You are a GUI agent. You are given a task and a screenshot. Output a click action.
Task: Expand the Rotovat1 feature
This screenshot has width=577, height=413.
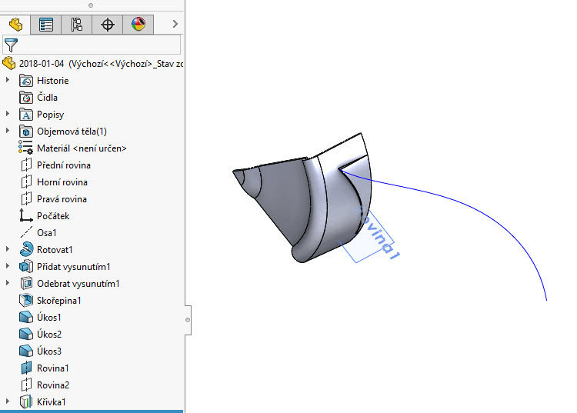tap(8, 248)
